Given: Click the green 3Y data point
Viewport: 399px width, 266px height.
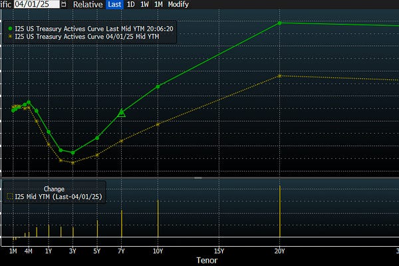Looking at the screenshot, I should pyautogui.click(x=73, y=152).
